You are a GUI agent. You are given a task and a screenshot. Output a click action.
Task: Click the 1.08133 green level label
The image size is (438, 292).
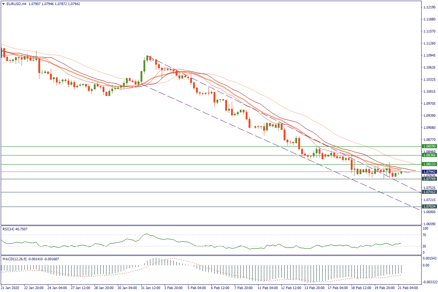tap(429, 164)
